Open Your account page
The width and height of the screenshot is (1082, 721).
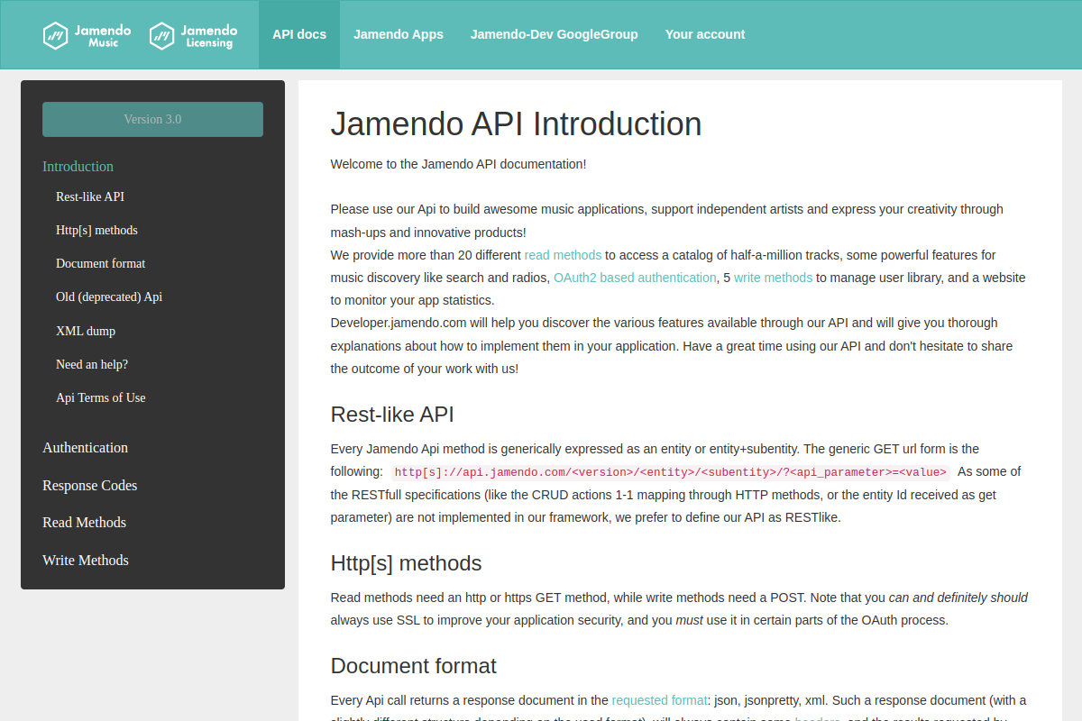[705, 34]
